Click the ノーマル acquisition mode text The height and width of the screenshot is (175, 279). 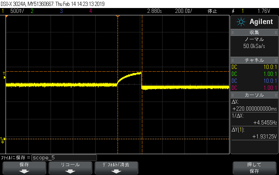[x=254, y=39]
